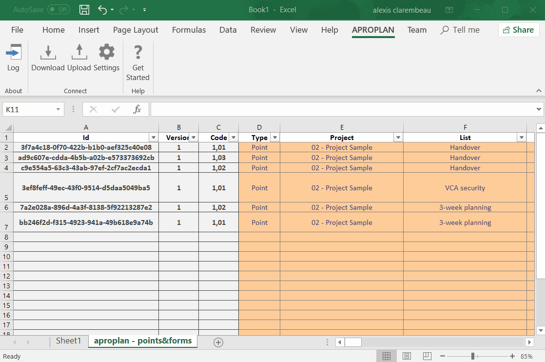Select cell 'ad9c607e-cdda-4b5b-a02b-e573373692cb'
The image size is (545, 362).
click(x=86, y=158)
